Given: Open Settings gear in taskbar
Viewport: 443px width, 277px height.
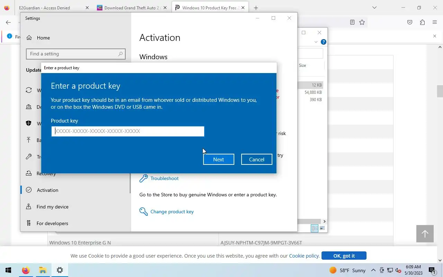Looking at the screenshot, I should tap(60, 270).
